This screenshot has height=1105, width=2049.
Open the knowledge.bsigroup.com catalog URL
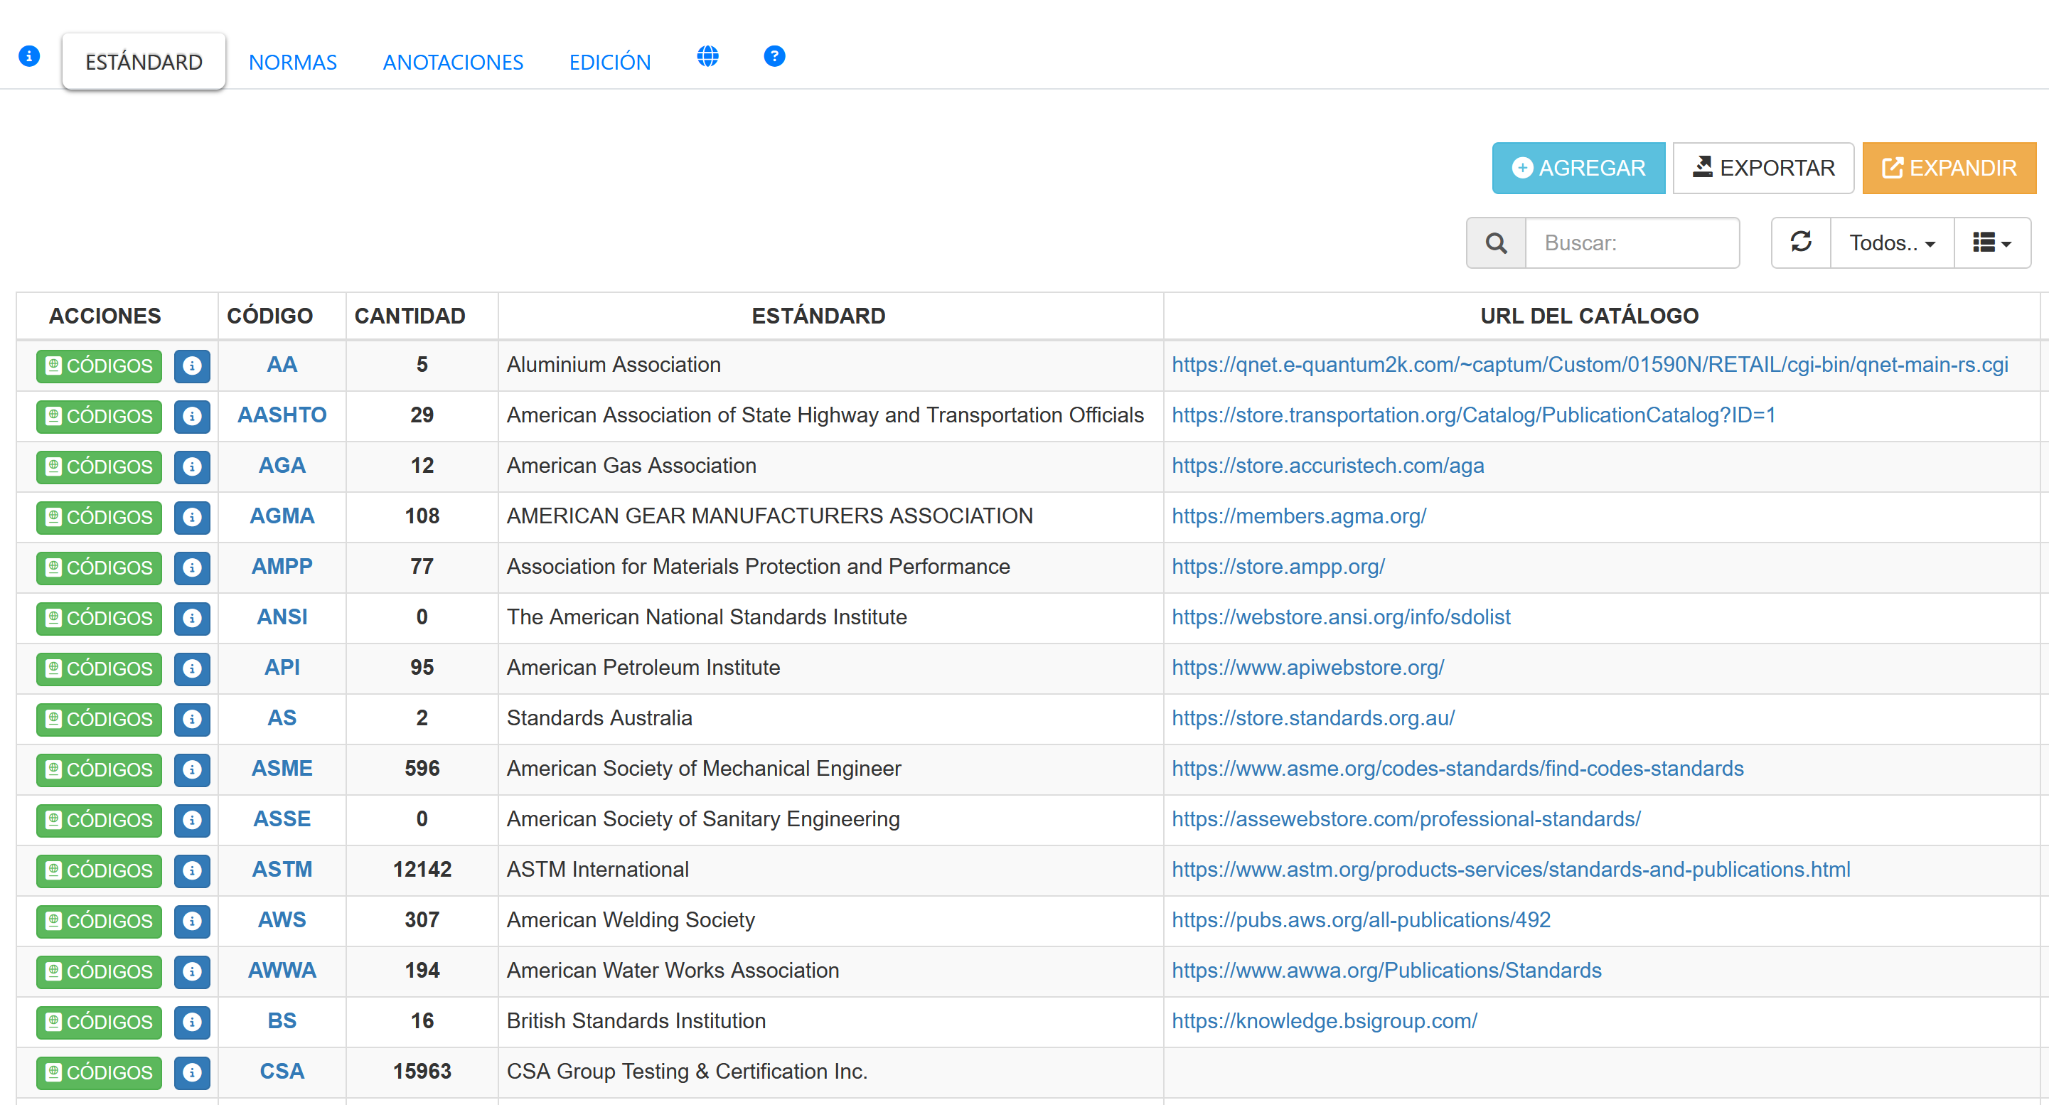point(1325,1022)
